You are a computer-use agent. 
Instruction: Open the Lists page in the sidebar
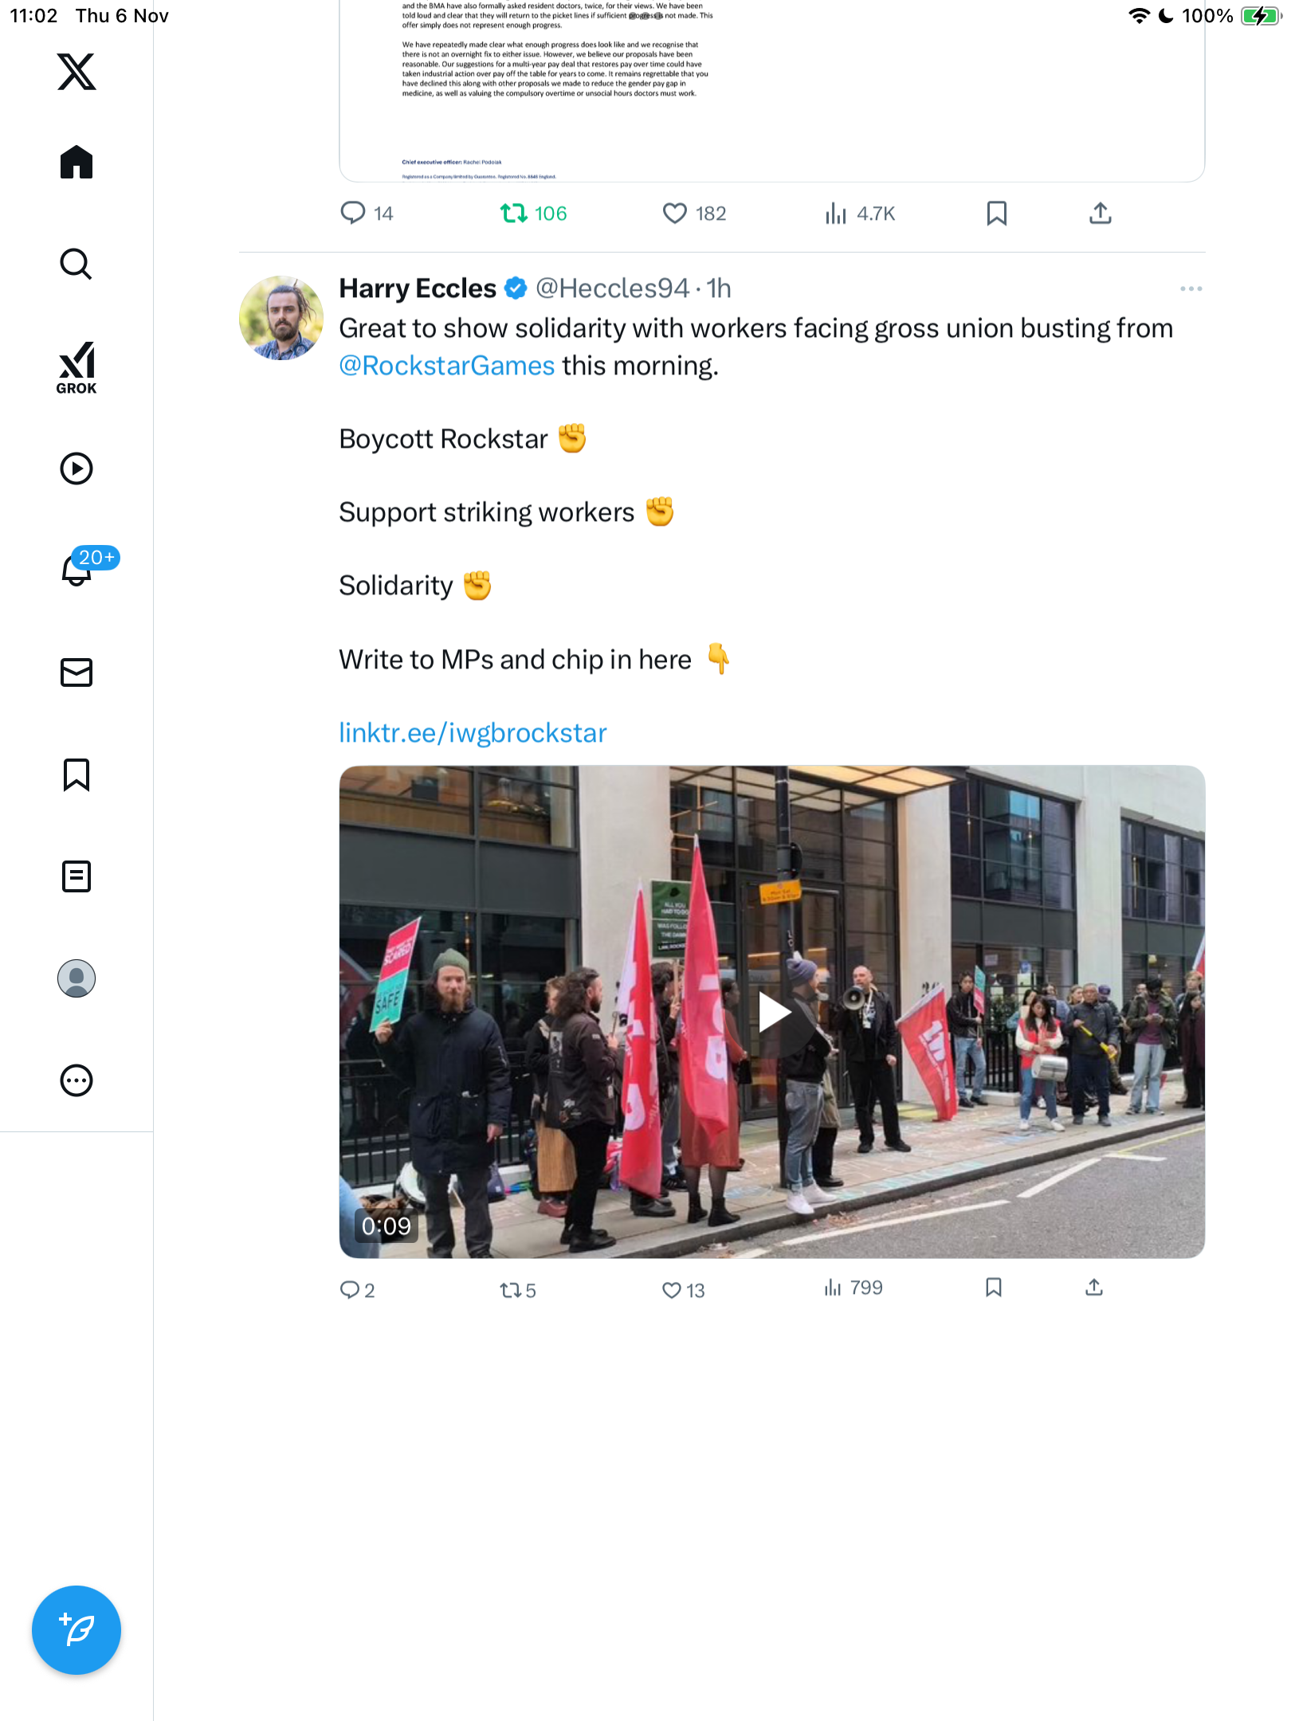[x=77, y=876]
